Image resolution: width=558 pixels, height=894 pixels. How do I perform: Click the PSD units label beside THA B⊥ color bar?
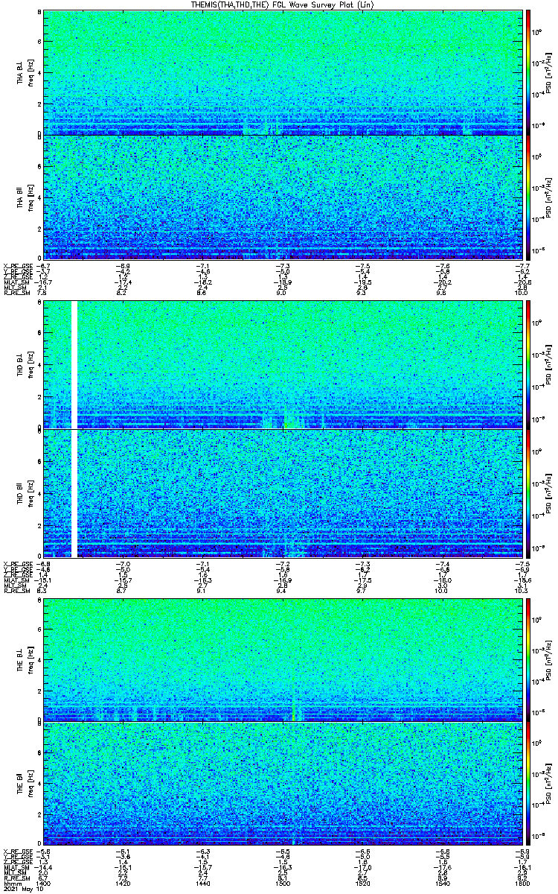[548, 72]
